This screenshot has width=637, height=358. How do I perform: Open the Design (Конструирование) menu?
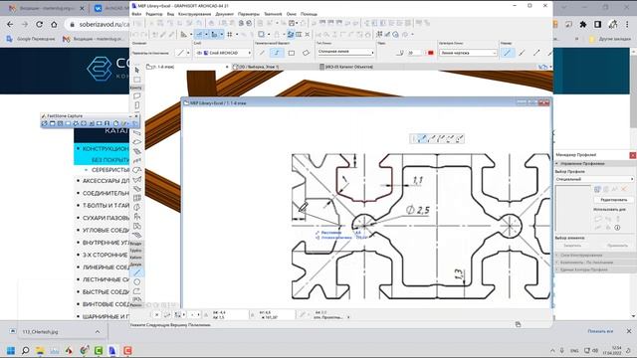(x=195, y=14)
